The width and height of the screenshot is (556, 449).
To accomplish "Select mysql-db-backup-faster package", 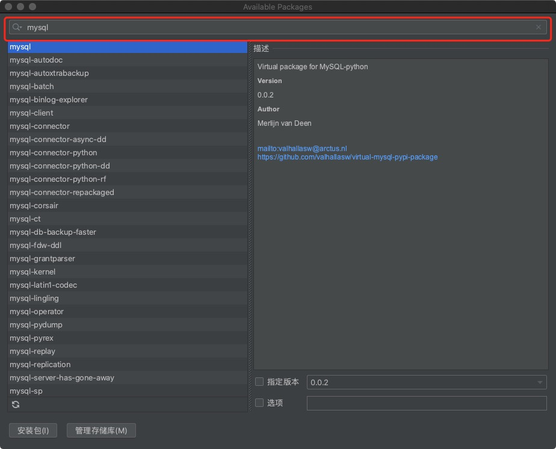I will [x=128, y=232].
